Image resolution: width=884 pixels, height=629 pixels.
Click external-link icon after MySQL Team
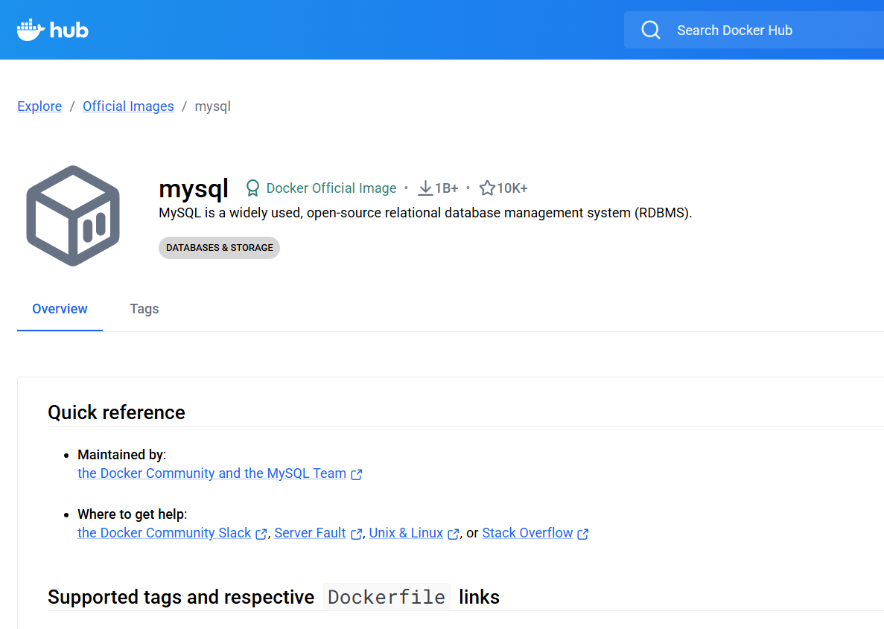coord(356,475)
